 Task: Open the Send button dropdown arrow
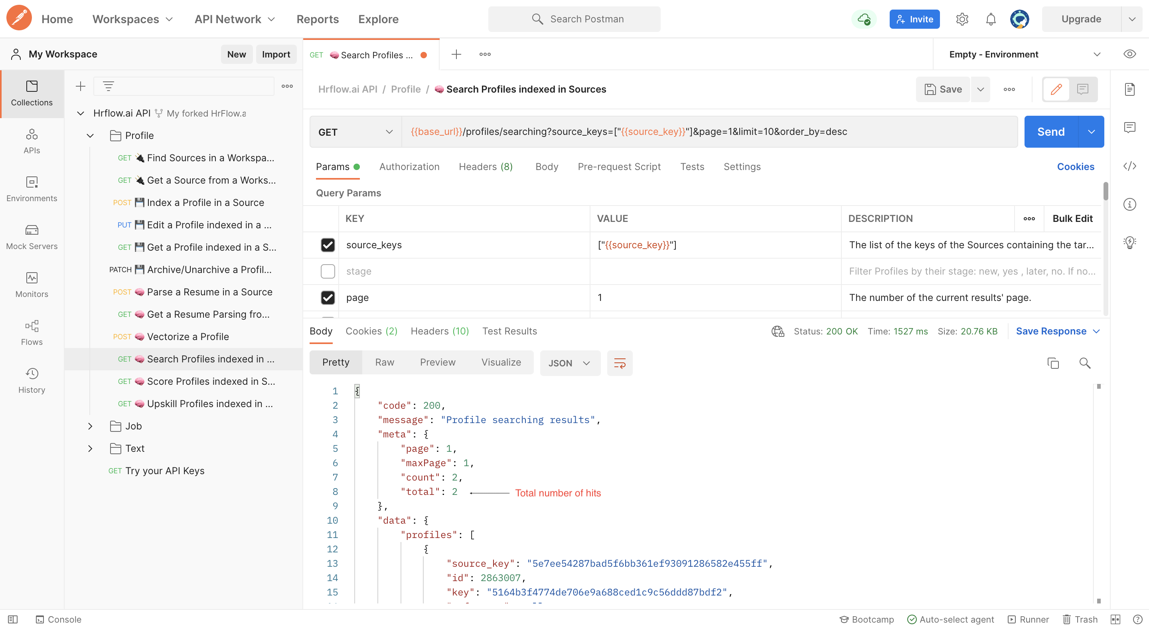1091,132
